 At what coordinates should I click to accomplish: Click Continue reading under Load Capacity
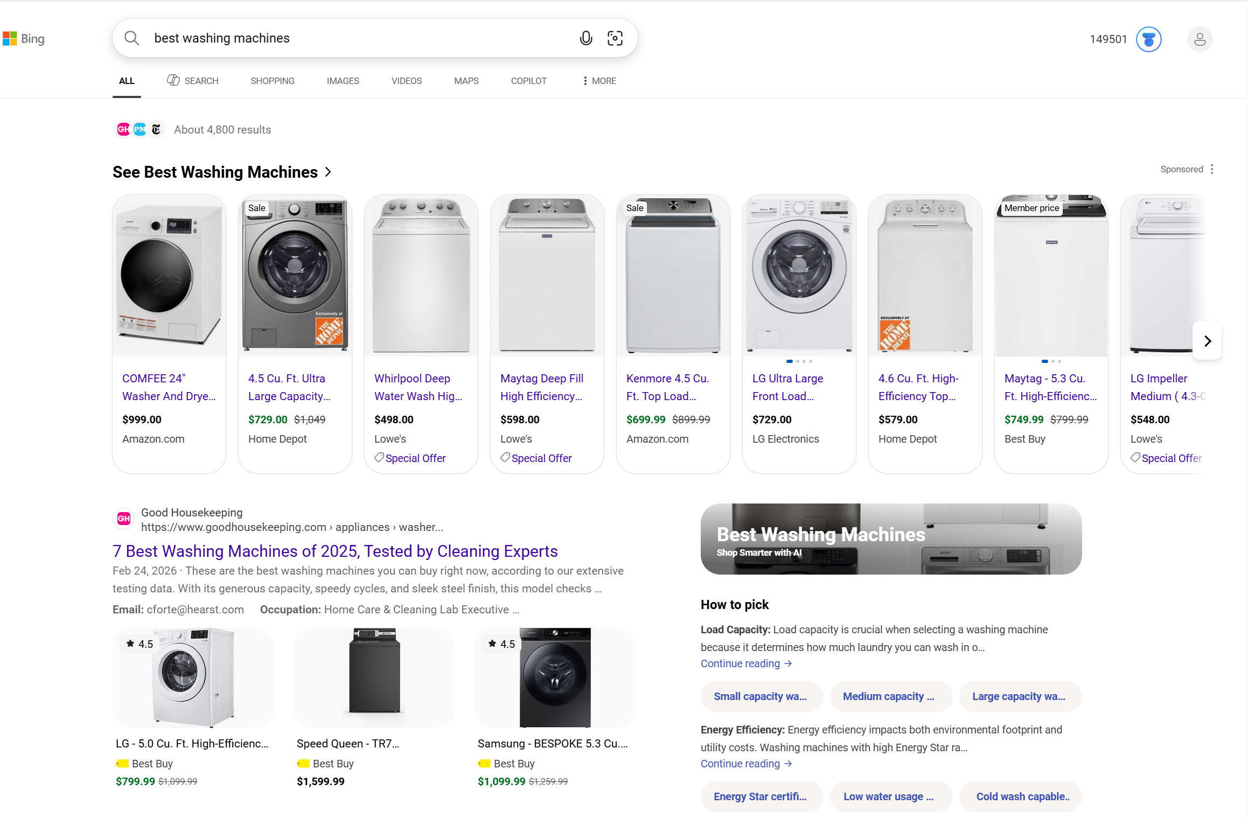pyautogui.click(x=746, y=663)
